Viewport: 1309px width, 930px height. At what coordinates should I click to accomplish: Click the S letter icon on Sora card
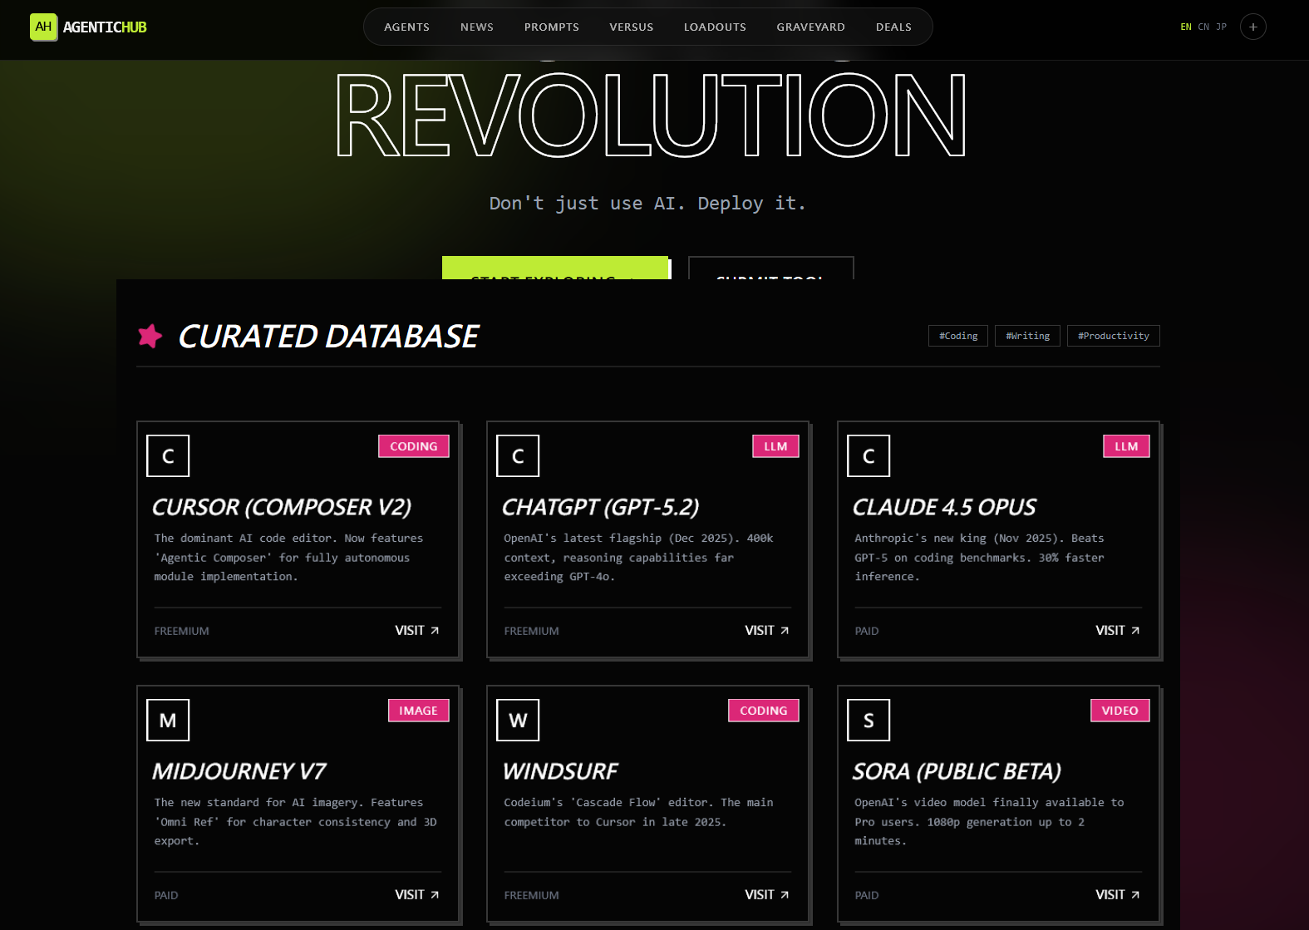pyautogui.click(x=869, y=720)
